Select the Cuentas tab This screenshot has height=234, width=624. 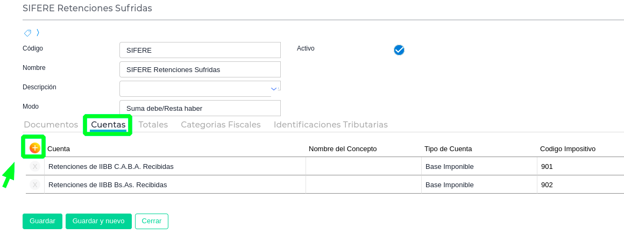pyautogui.click(x=108, y=125)
